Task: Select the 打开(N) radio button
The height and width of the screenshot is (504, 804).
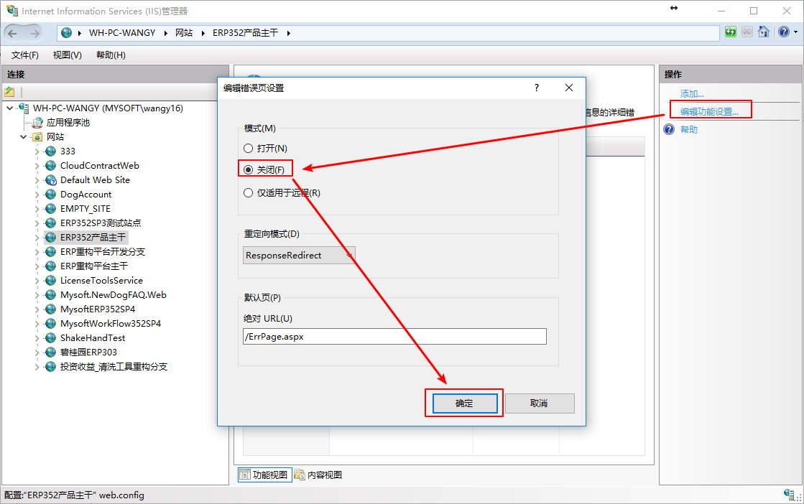Action: [249, 149]
